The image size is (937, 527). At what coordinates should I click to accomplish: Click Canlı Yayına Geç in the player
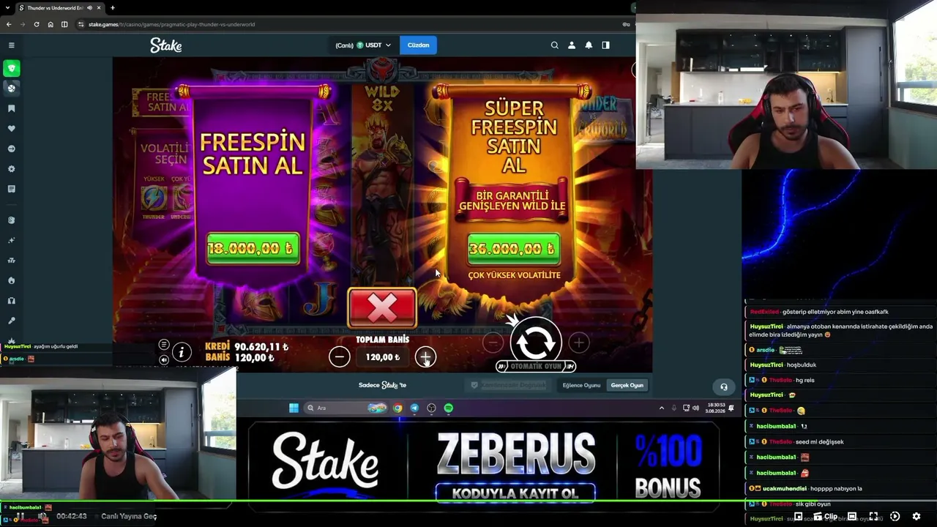[129, 516]
